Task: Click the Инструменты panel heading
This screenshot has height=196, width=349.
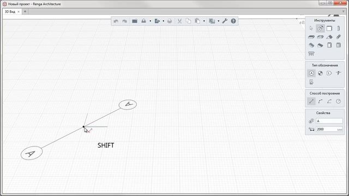Action: (324, 21)
